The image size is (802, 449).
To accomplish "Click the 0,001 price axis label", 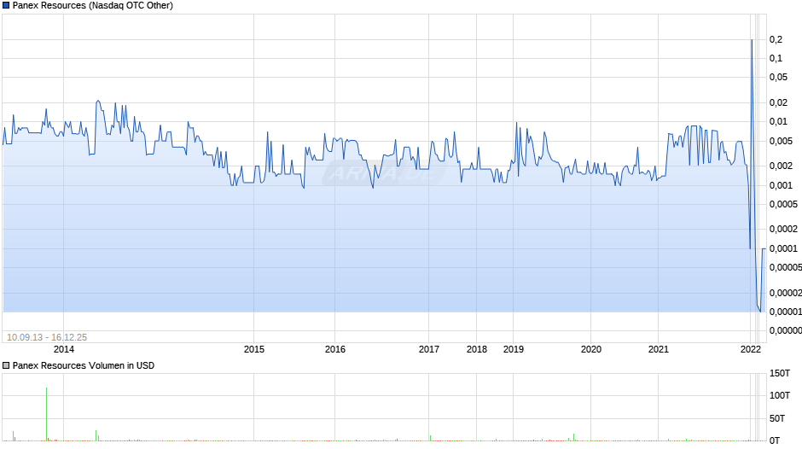I will 781,185.
